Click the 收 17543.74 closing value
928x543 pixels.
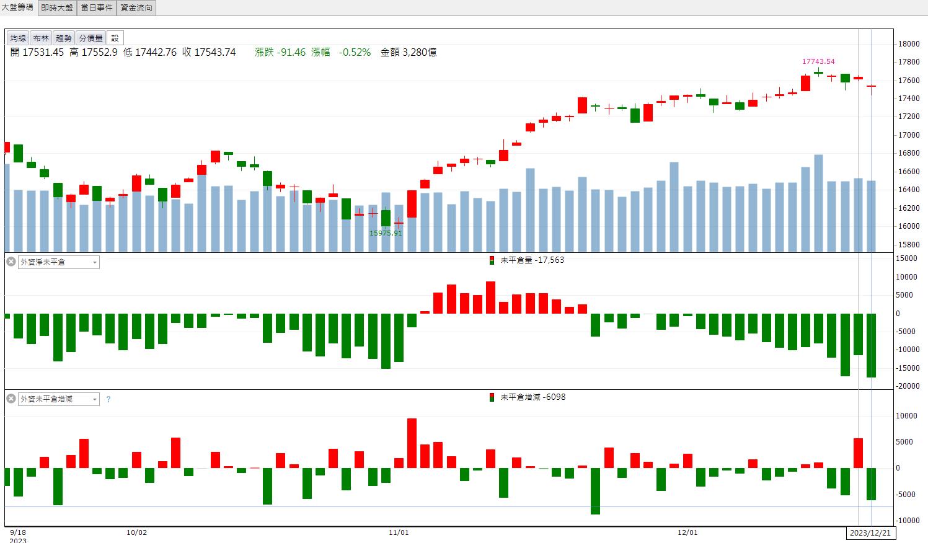[209, 52]
